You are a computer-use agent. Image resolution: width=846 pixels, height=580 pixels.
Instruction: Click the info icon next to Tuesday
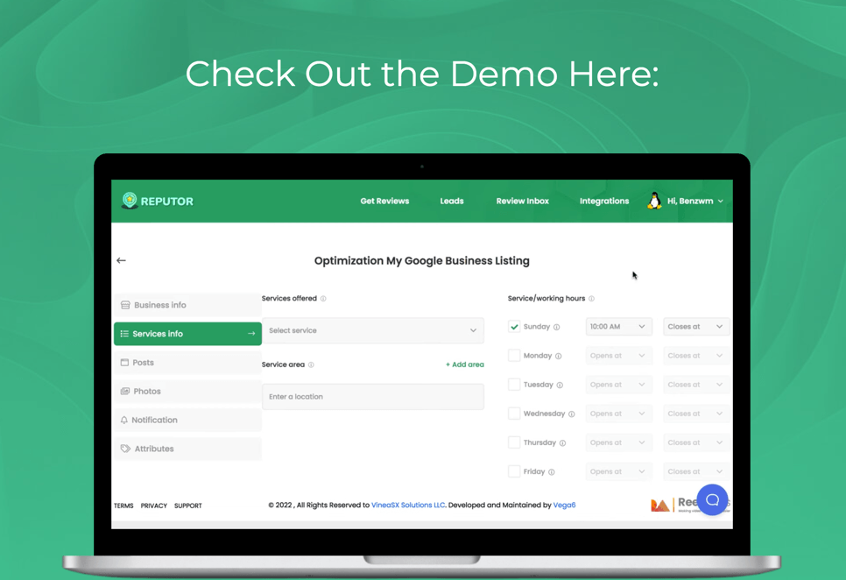click(560, 385)
